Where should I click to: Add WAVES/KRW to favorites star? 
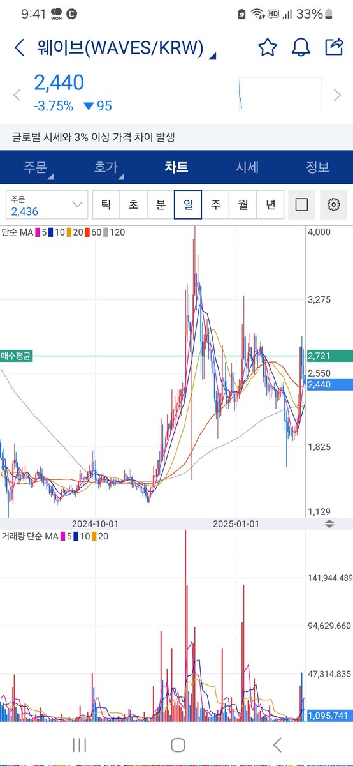[x=268, y=47]
